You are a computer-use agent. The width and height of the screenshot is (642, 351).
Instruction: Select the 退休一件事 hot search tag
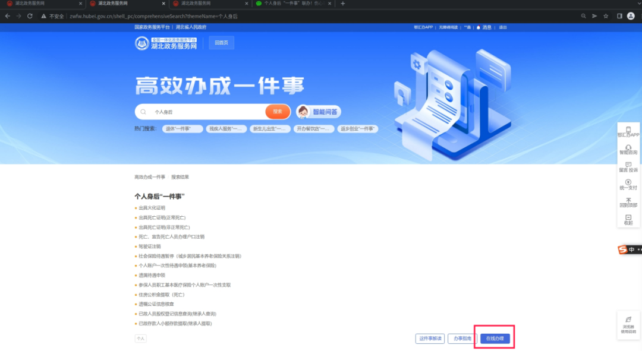(x=184, y=128)
